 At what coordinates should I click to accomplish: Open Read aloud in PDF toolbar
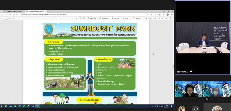pyautogui.click(x=104, y=18)
